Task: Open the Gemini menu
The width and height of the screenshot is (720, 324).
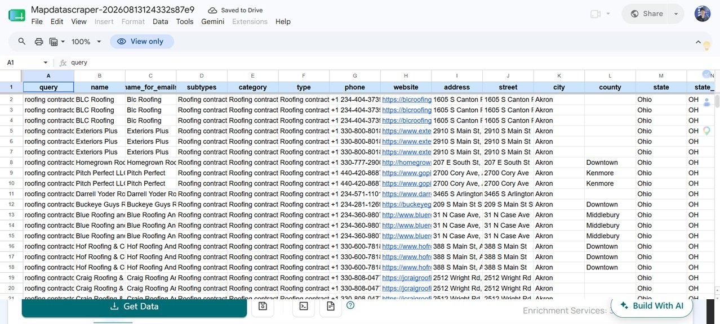Action: pos(213,21)
